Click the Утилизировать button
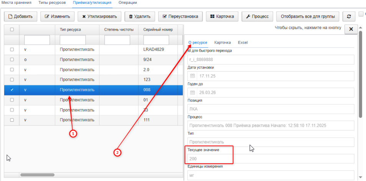 coord(99,16)
